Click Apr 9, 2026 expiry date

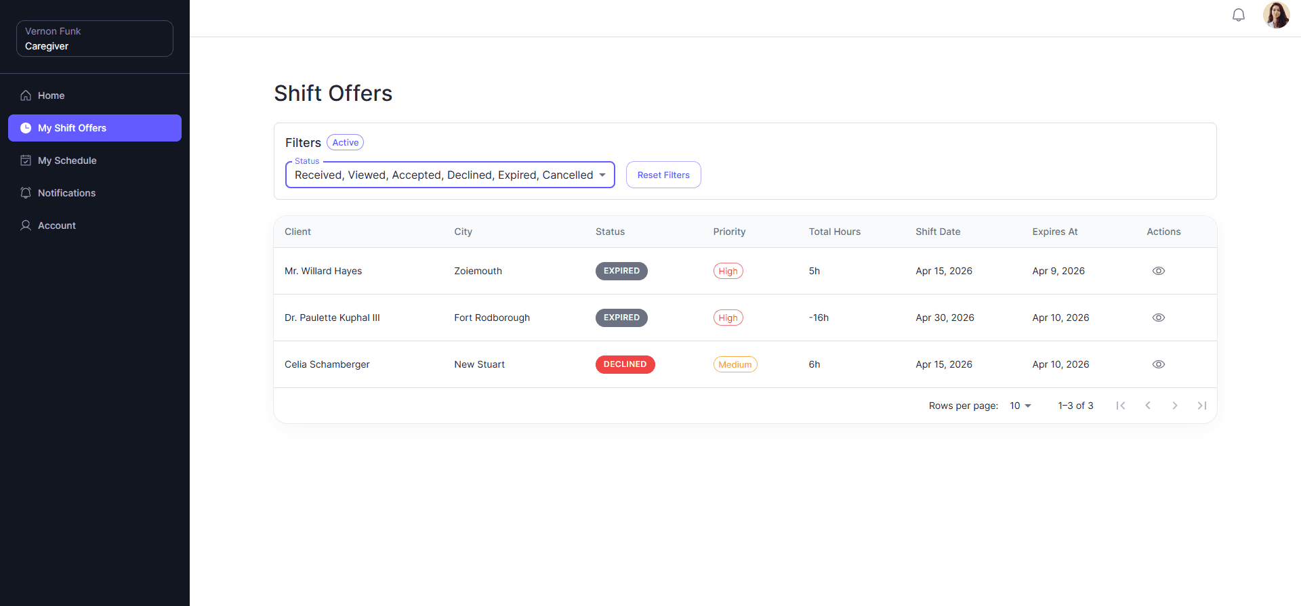1058,271
